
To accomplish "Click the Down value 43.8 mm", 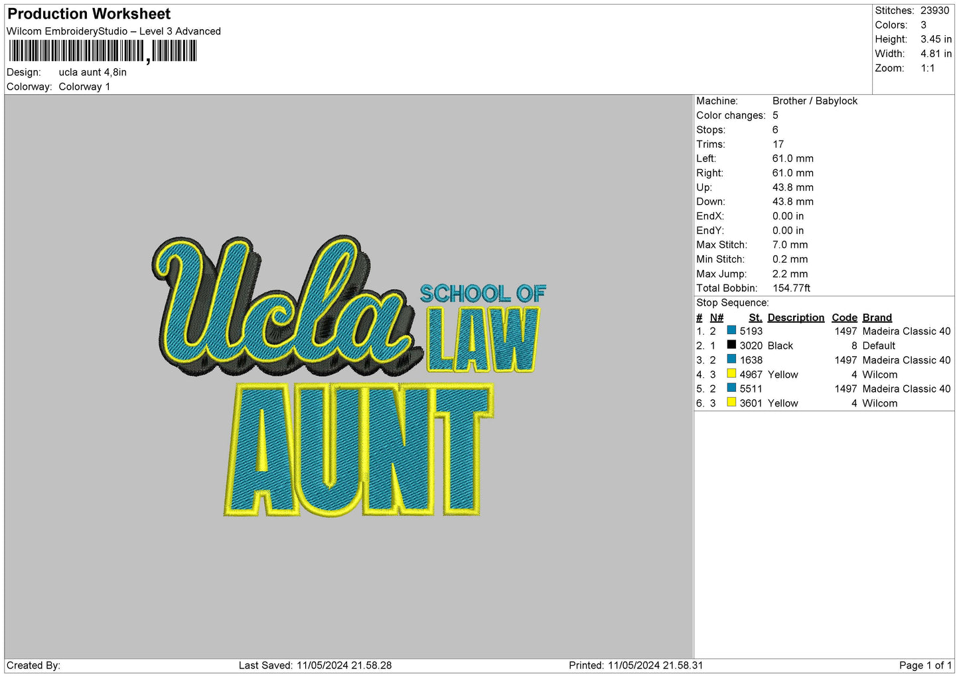I will [x=792, y=202].
